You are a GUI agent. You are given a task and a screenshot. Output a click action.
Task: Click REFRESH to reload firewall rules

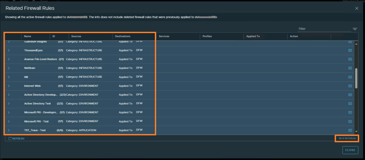[16, 139]
